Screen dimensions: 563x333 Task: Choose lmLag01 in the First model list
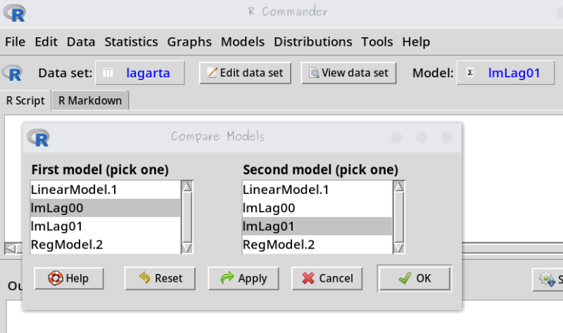point(105,226)
